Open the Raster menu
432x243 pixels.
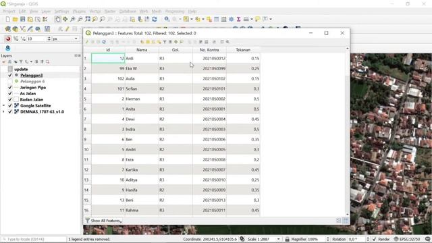(110, 11)
